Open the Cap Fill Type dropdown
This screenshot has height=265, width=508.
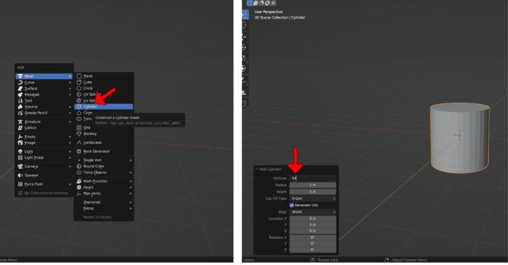(313, 198)
